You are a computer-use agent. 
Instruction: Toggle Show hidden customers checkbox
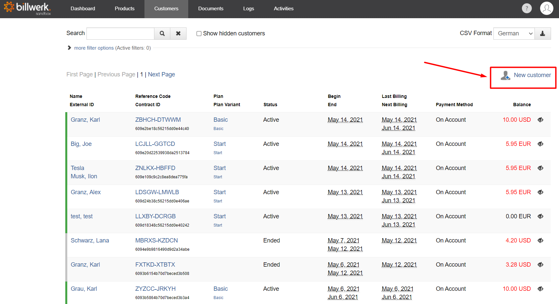[199, 33]
